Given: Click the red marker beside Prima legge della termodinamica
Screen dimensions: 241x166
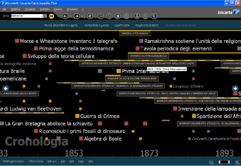Looking at the screenshot, I should (x=36, y=48).
